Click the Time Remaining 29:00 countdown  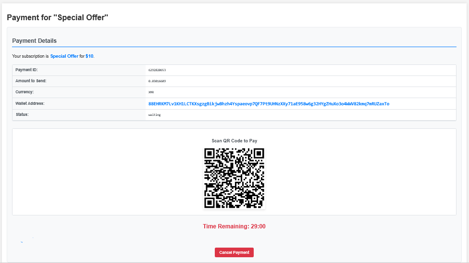coord(234,226)
